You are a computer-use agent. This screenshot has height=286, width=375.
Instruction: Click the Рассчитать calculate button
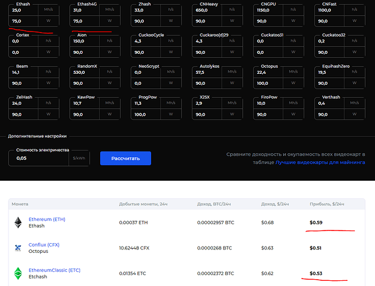click(125, 158)
